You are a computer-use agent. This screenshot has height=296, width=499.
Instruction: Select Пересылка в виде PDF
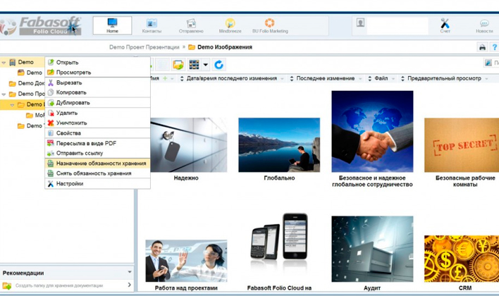pyautogui.click(x=98, y=143)
